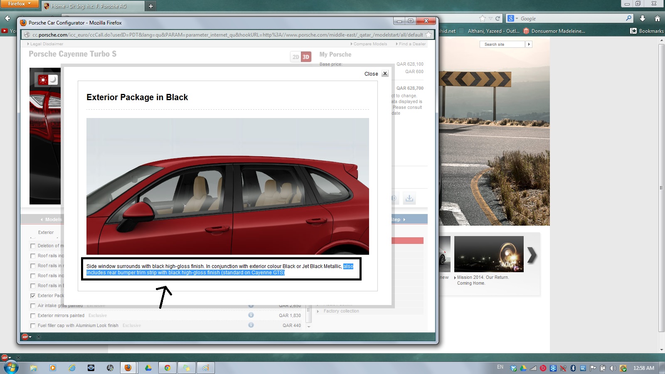Open info icon for Fuel filler cap option
This screenshot has width=665, height=374.
[x=251, y=325]
